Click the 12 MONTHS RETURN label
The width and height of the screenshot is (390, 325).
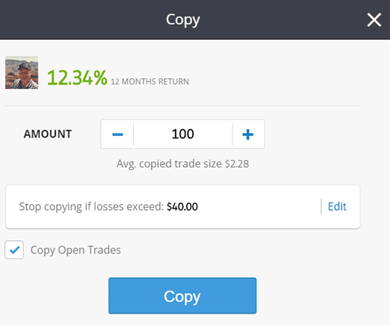(149, 82)
